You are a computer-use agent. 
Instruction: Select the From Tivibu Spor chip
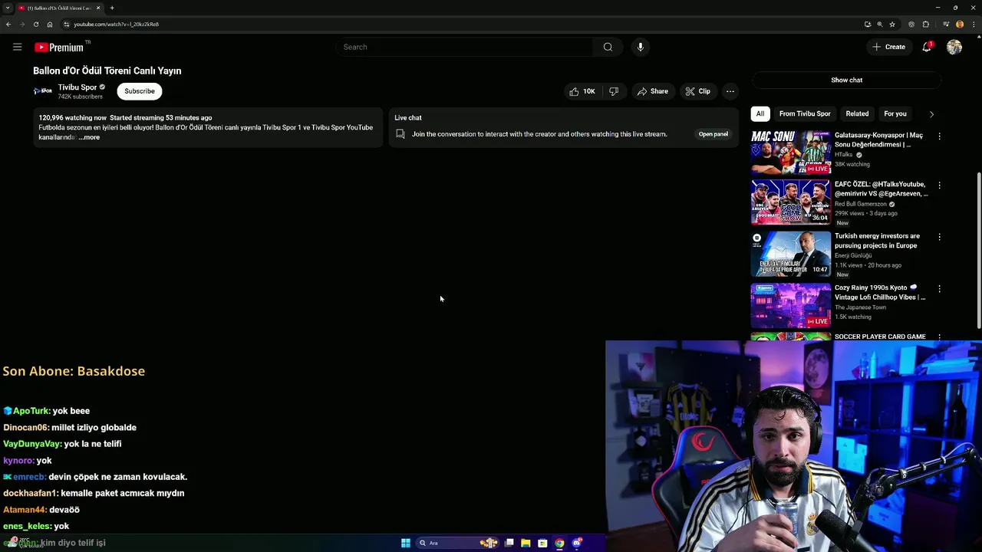coord(805,113)
